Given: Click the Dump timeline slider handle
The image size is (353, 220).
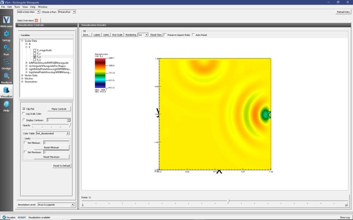Looking at the screenshot, I should (229, 201).
